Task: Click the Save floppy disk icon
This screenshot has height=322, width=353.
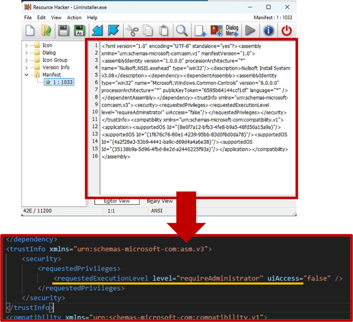Action: (x=63, y=31)
